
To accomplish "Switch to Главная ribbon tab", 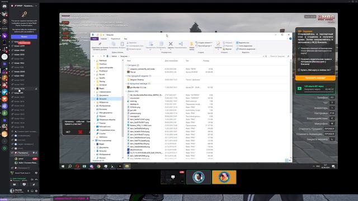I will coord(103,39).
